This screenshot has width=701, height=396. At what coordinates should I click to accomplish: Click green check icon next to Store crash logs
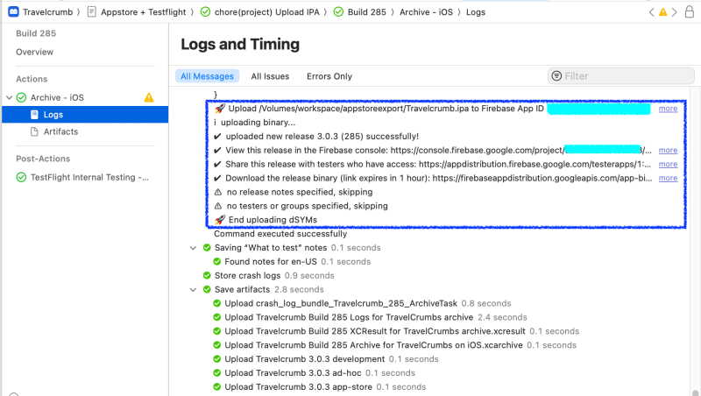[206, 275]
